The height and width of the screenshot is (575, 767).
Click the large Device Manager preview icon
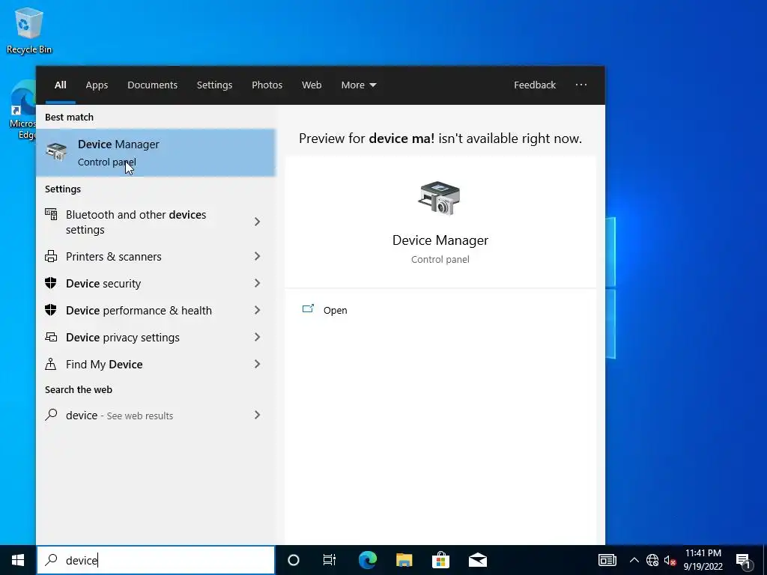(x=439, y=198)
